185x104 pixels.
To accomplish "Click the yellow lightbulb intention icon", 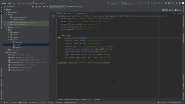I will tap(59, 38).
